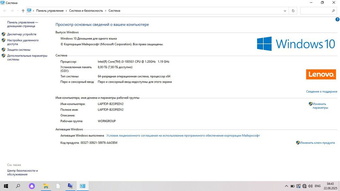Click the network globe tray icon
Image resolution: width=340 pixels, height=191 pixels.
tap(304, 186)
